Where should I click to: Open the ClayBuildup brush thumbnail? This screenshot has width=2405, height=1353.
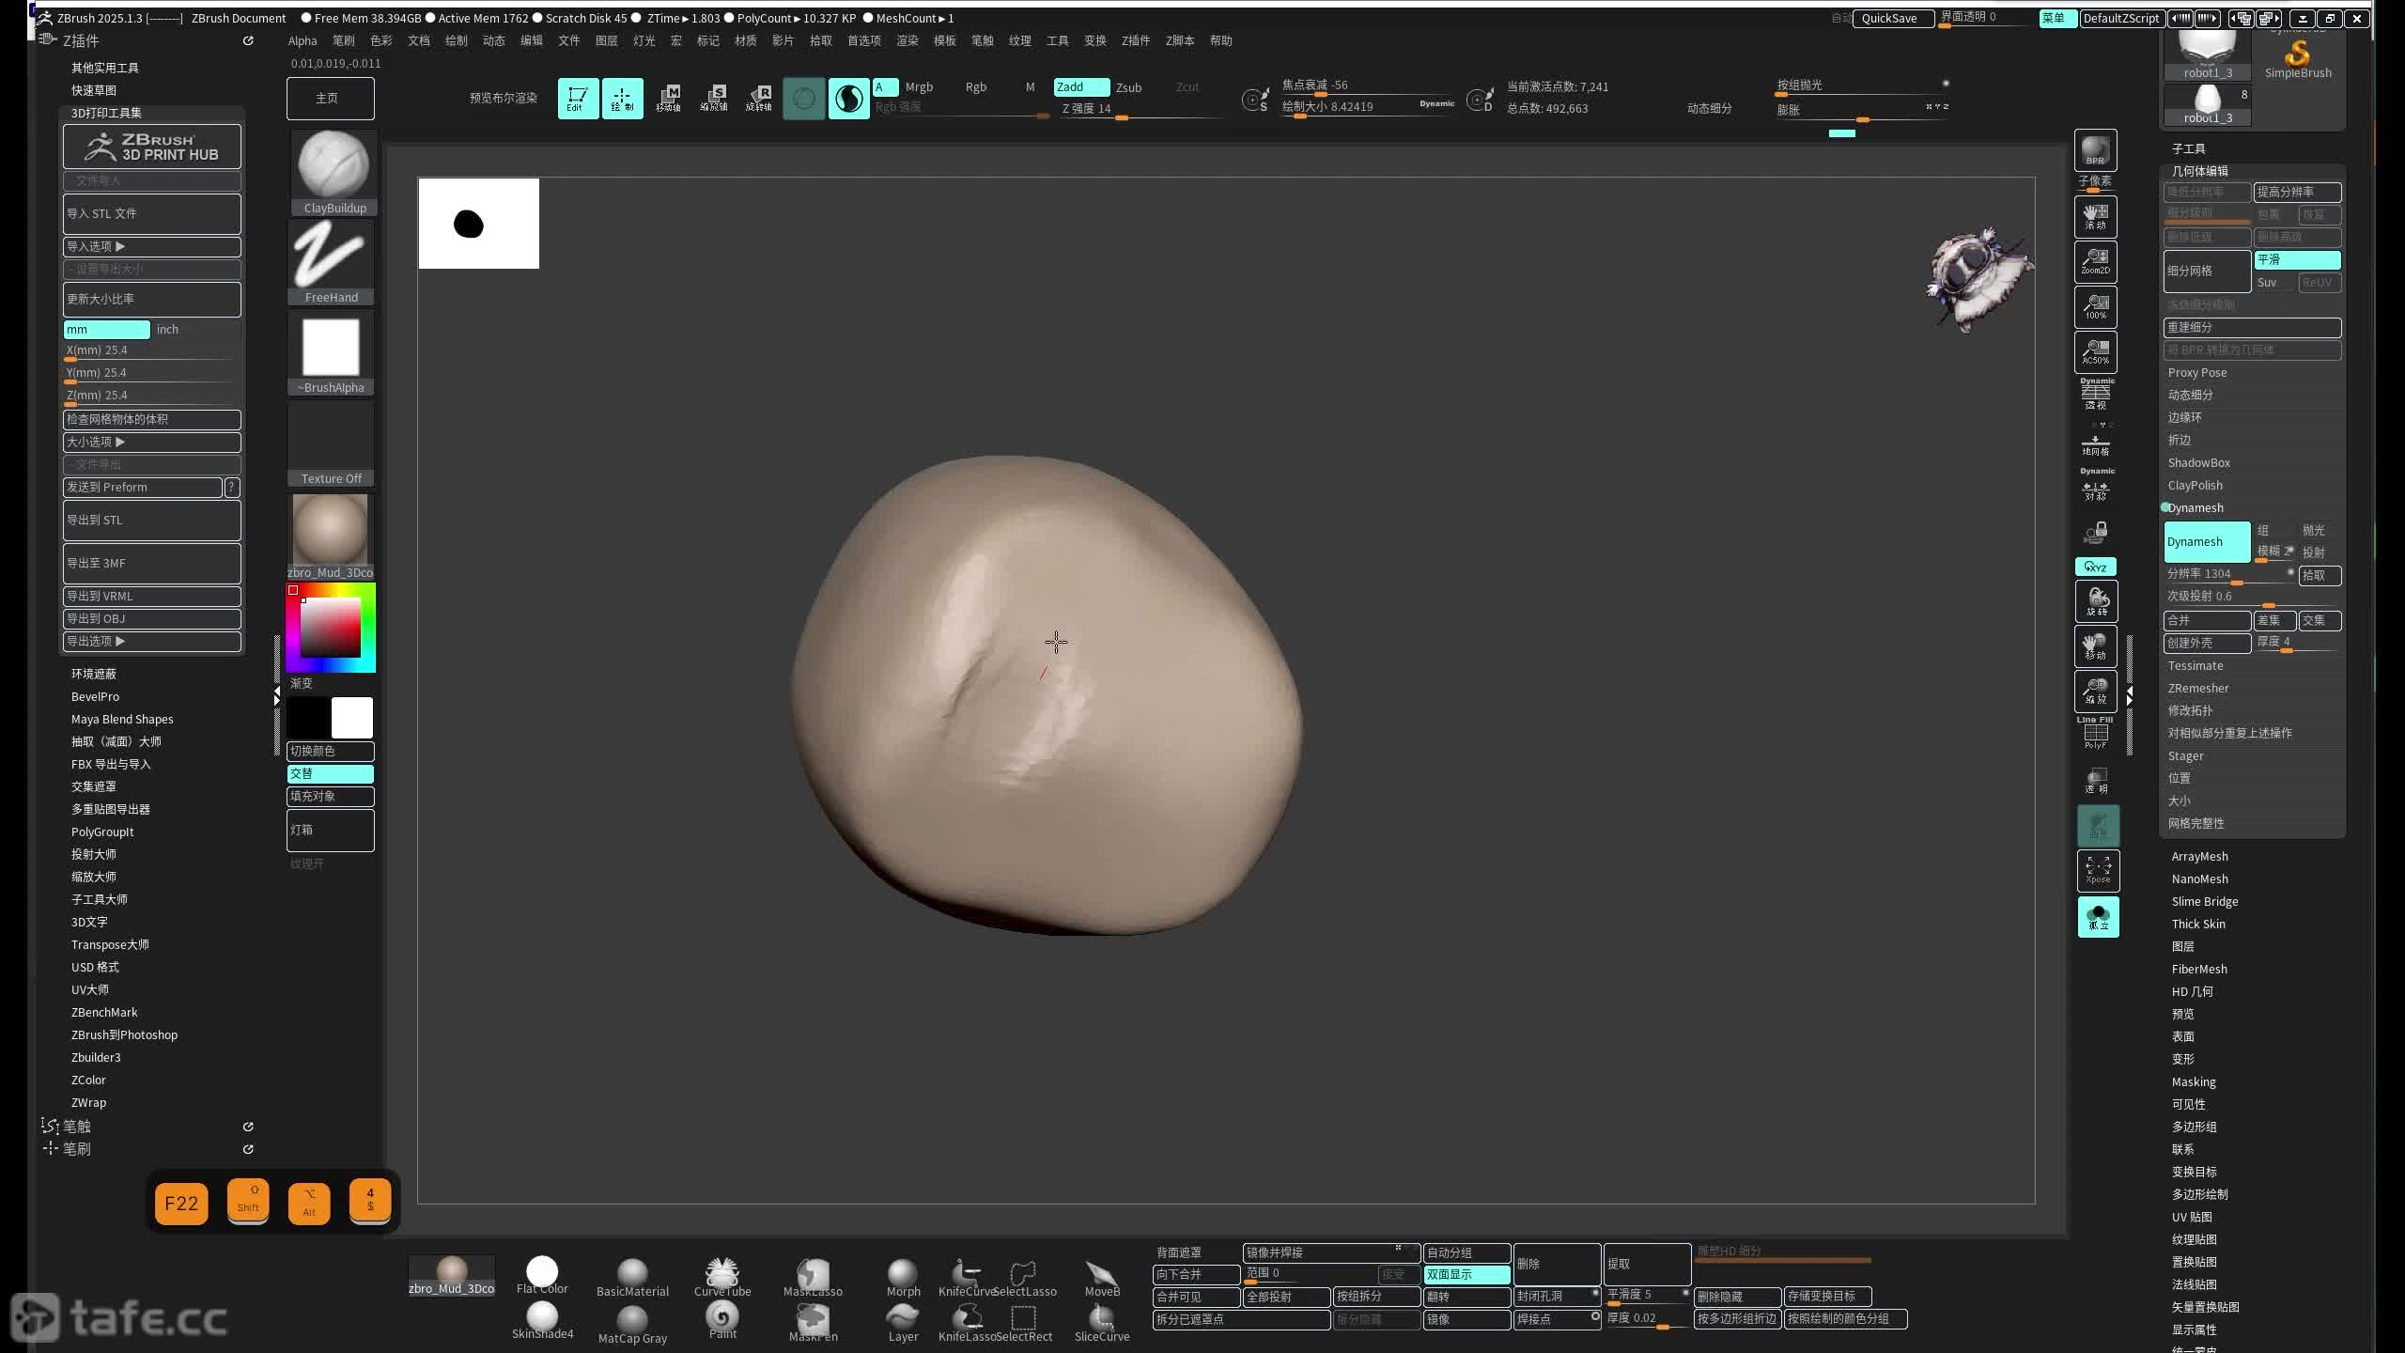pyautogui.click(x=333, y=171)
